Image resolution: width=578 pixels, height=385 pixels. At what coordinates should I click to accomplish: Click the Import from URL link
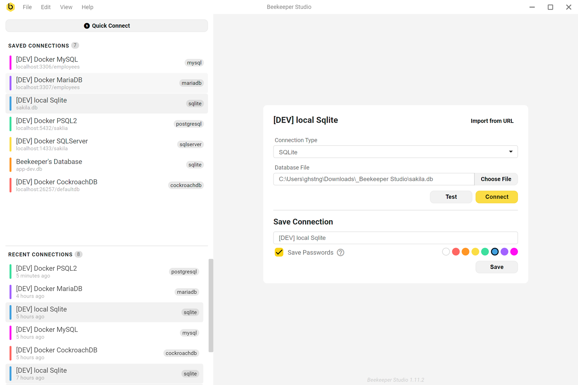(x=492, y=121)
